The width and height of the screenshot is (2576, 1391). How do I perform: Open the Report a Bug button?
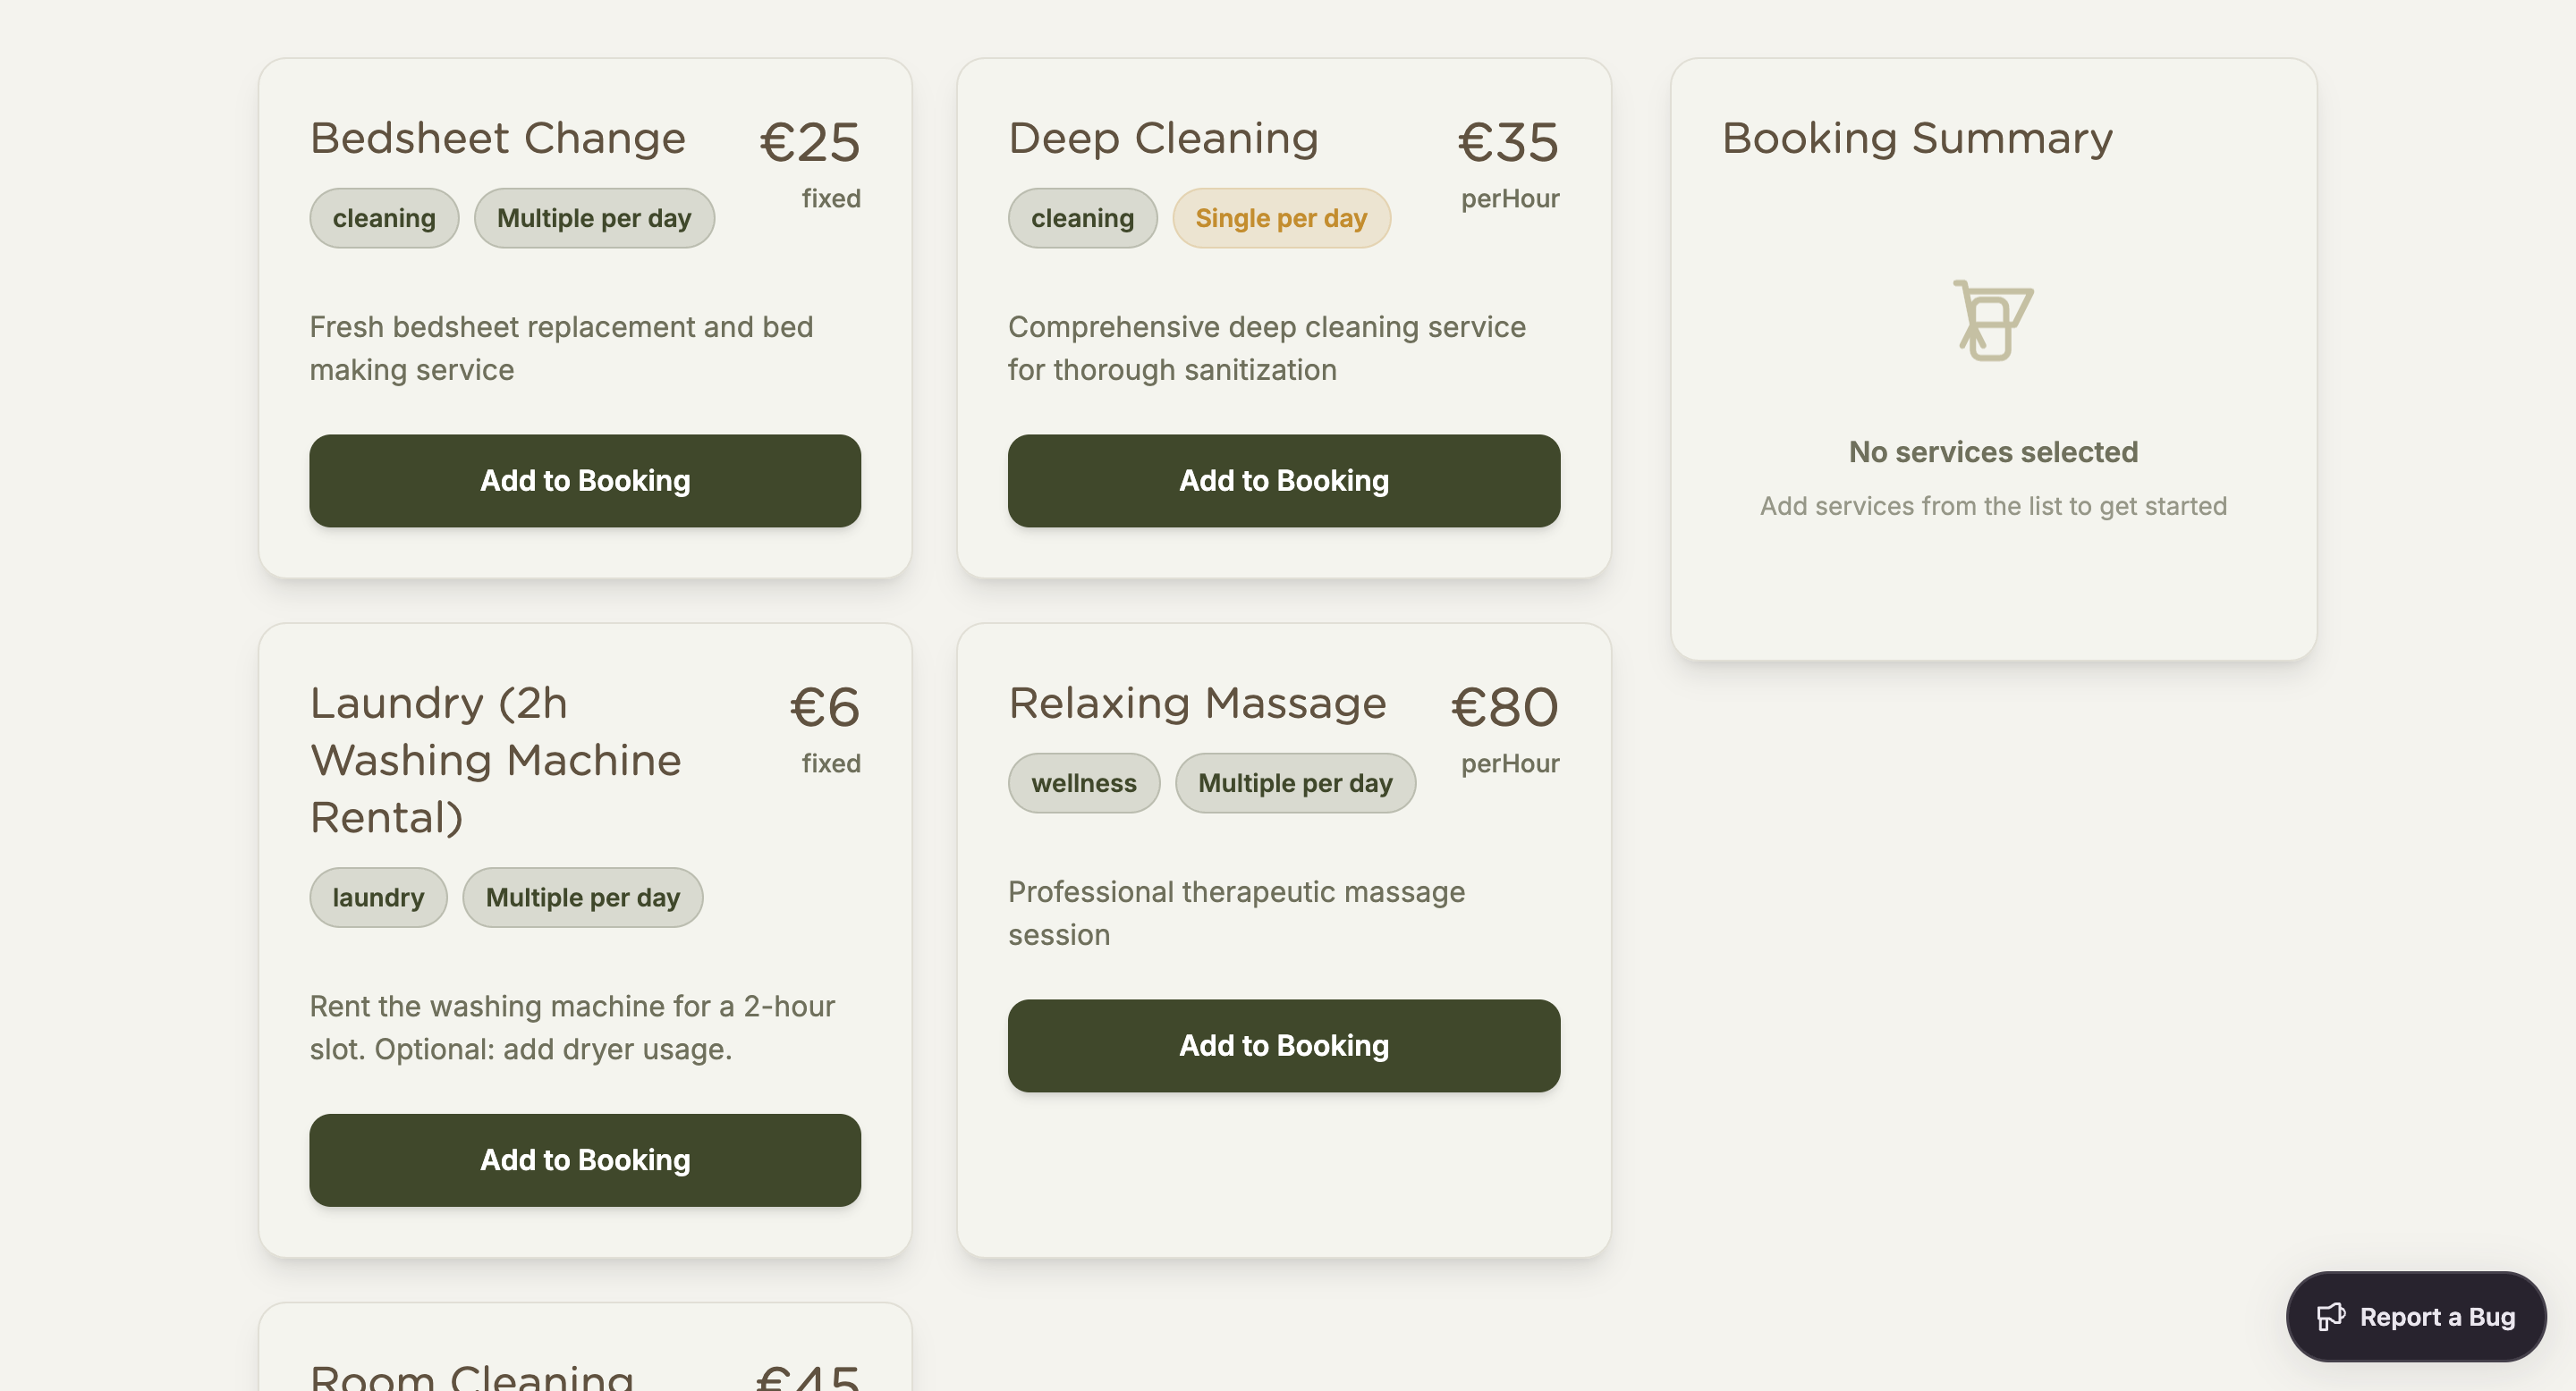pos(2416,1316)
